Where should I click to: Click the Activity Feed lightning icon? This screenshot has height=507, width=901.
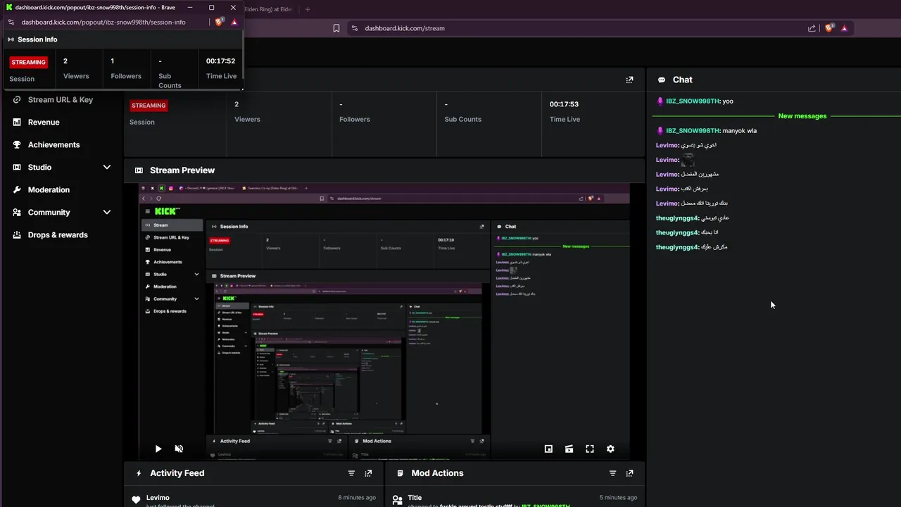pyautogui.click(x=139, y=473)
